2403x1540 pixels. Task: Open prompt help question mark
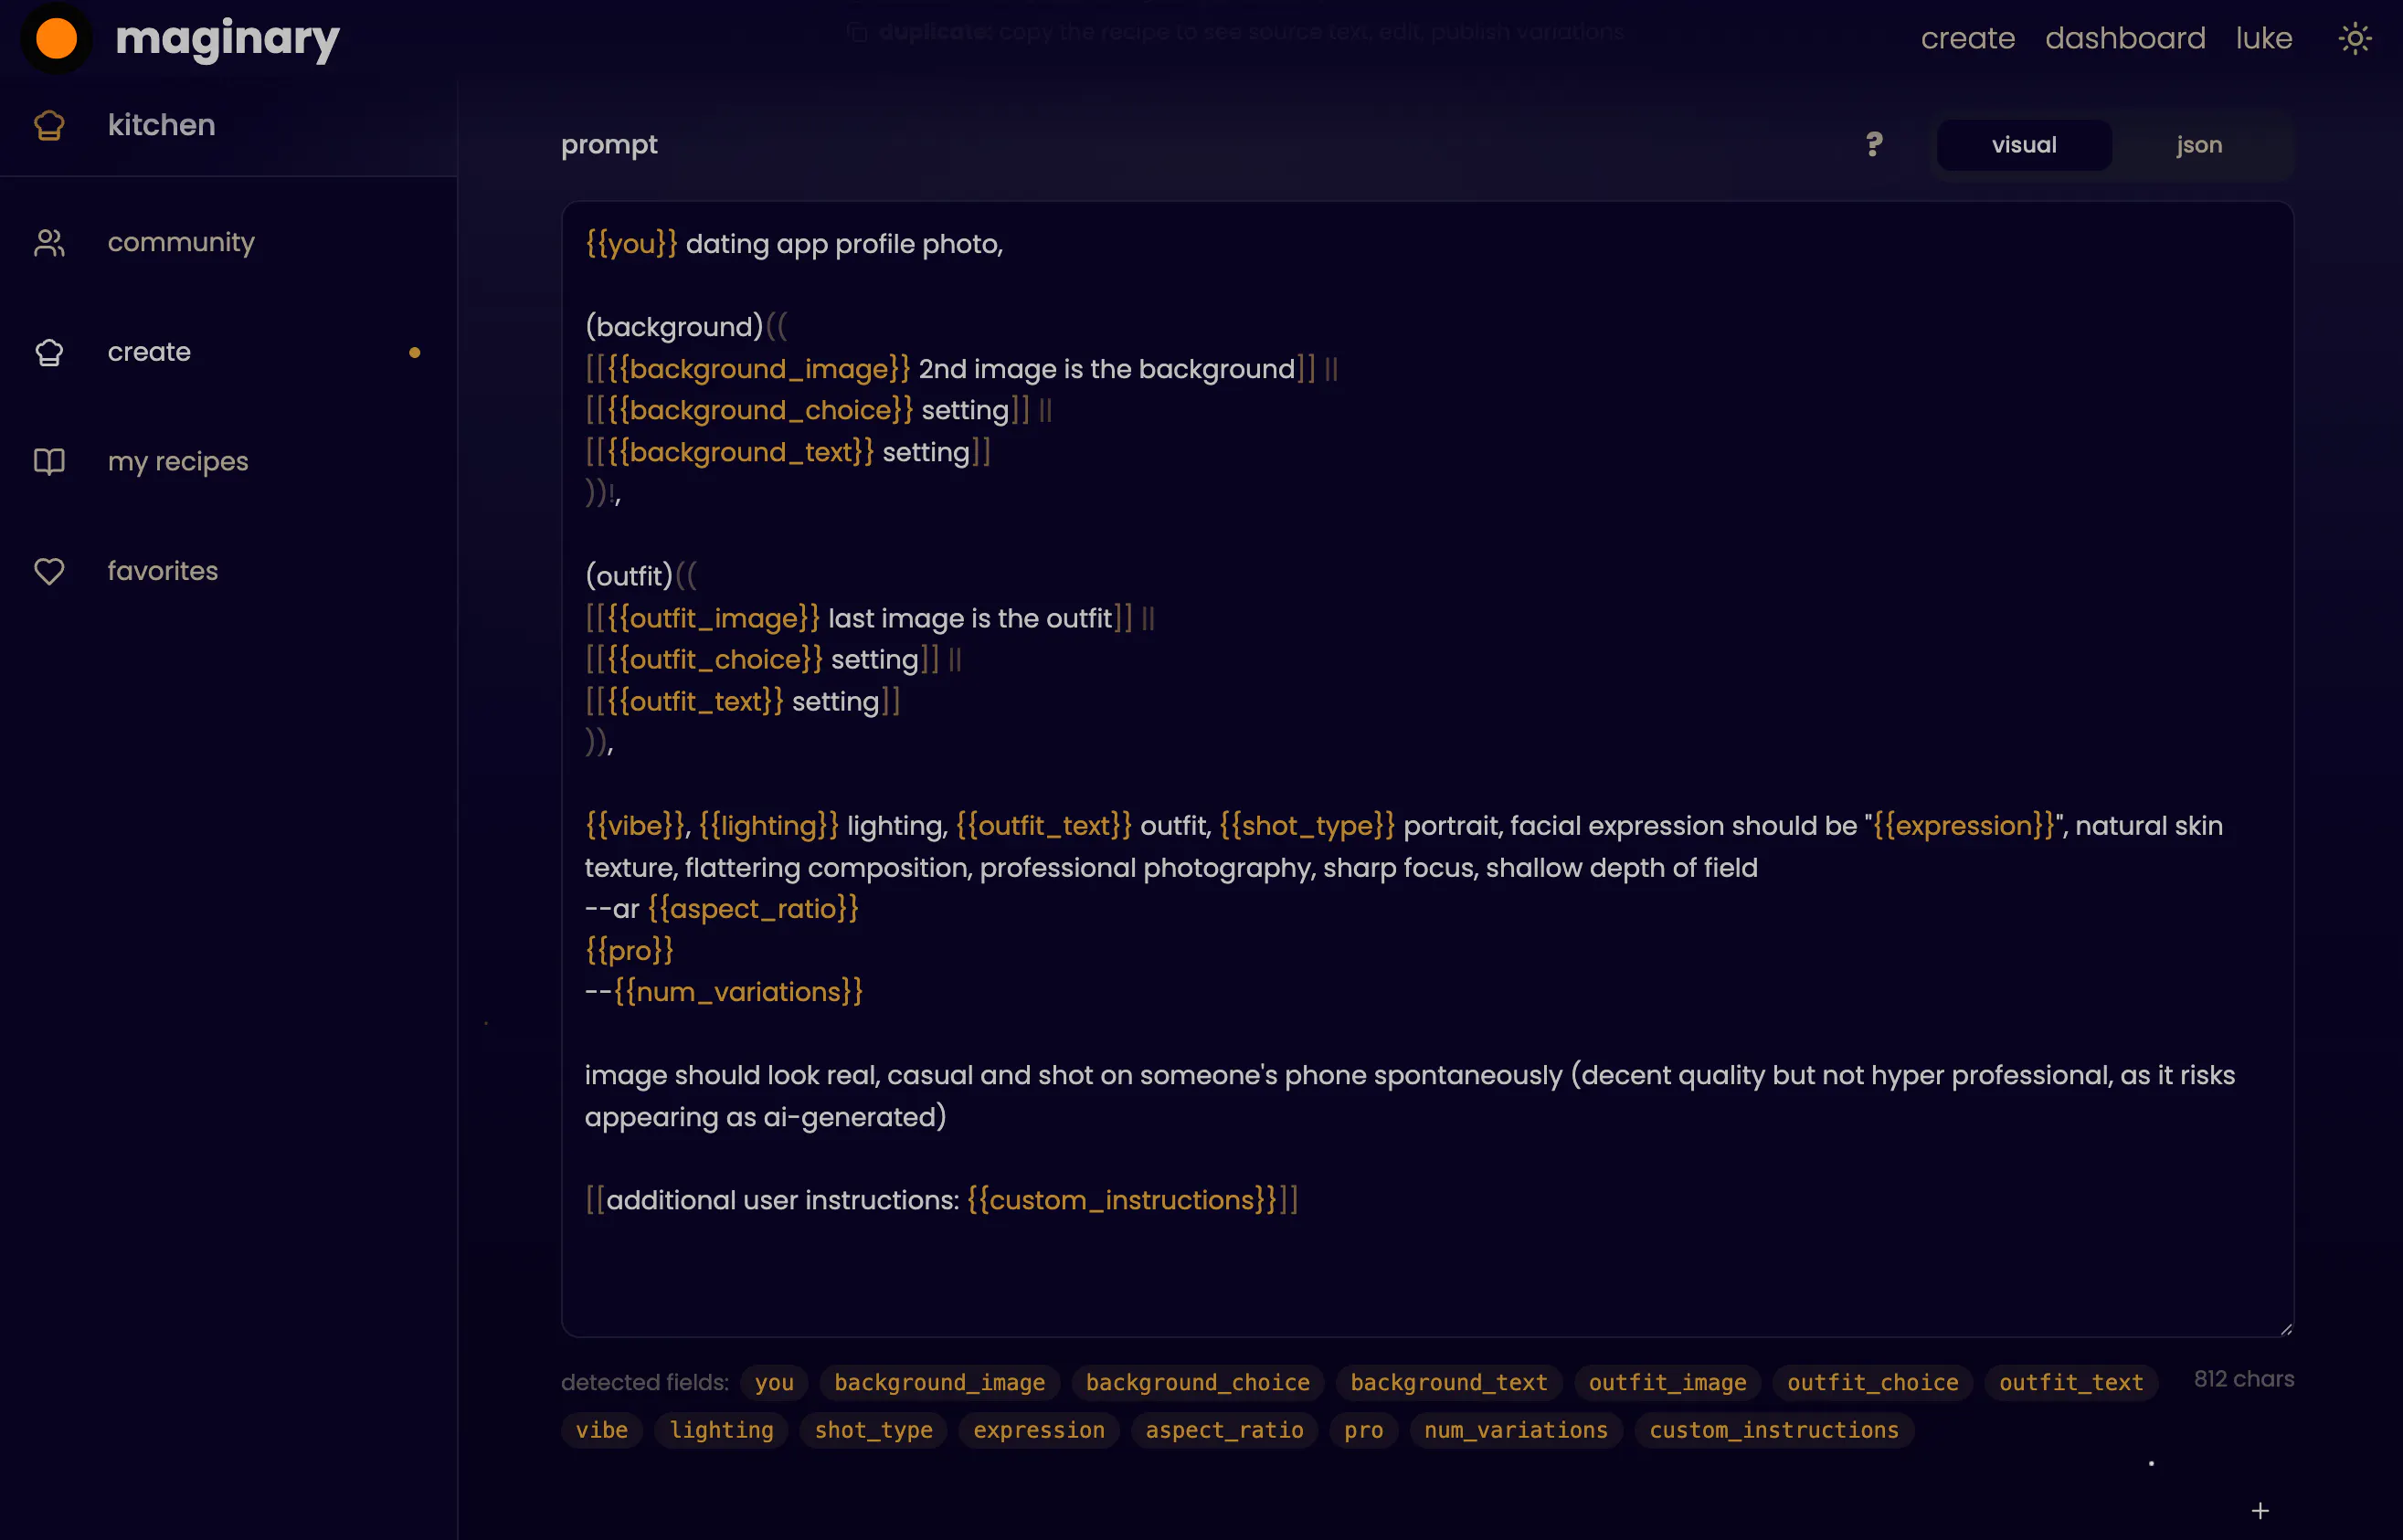[1874, 145]
